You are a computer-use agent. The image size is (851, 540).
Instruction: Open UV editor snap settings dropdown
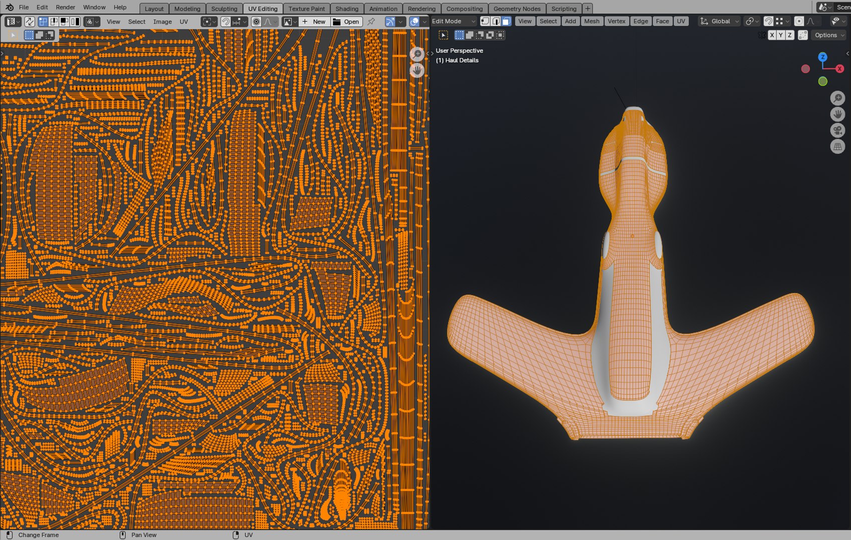pos(239,21)
